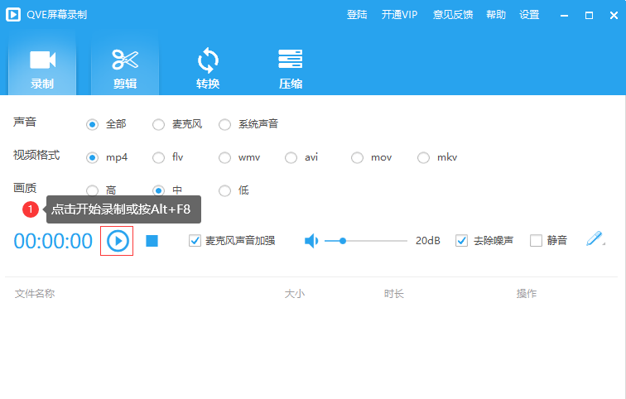The width and height of the screenshot is (626, 399).
Task: Open the 压缩 compress tab
Action: (291, 68)
